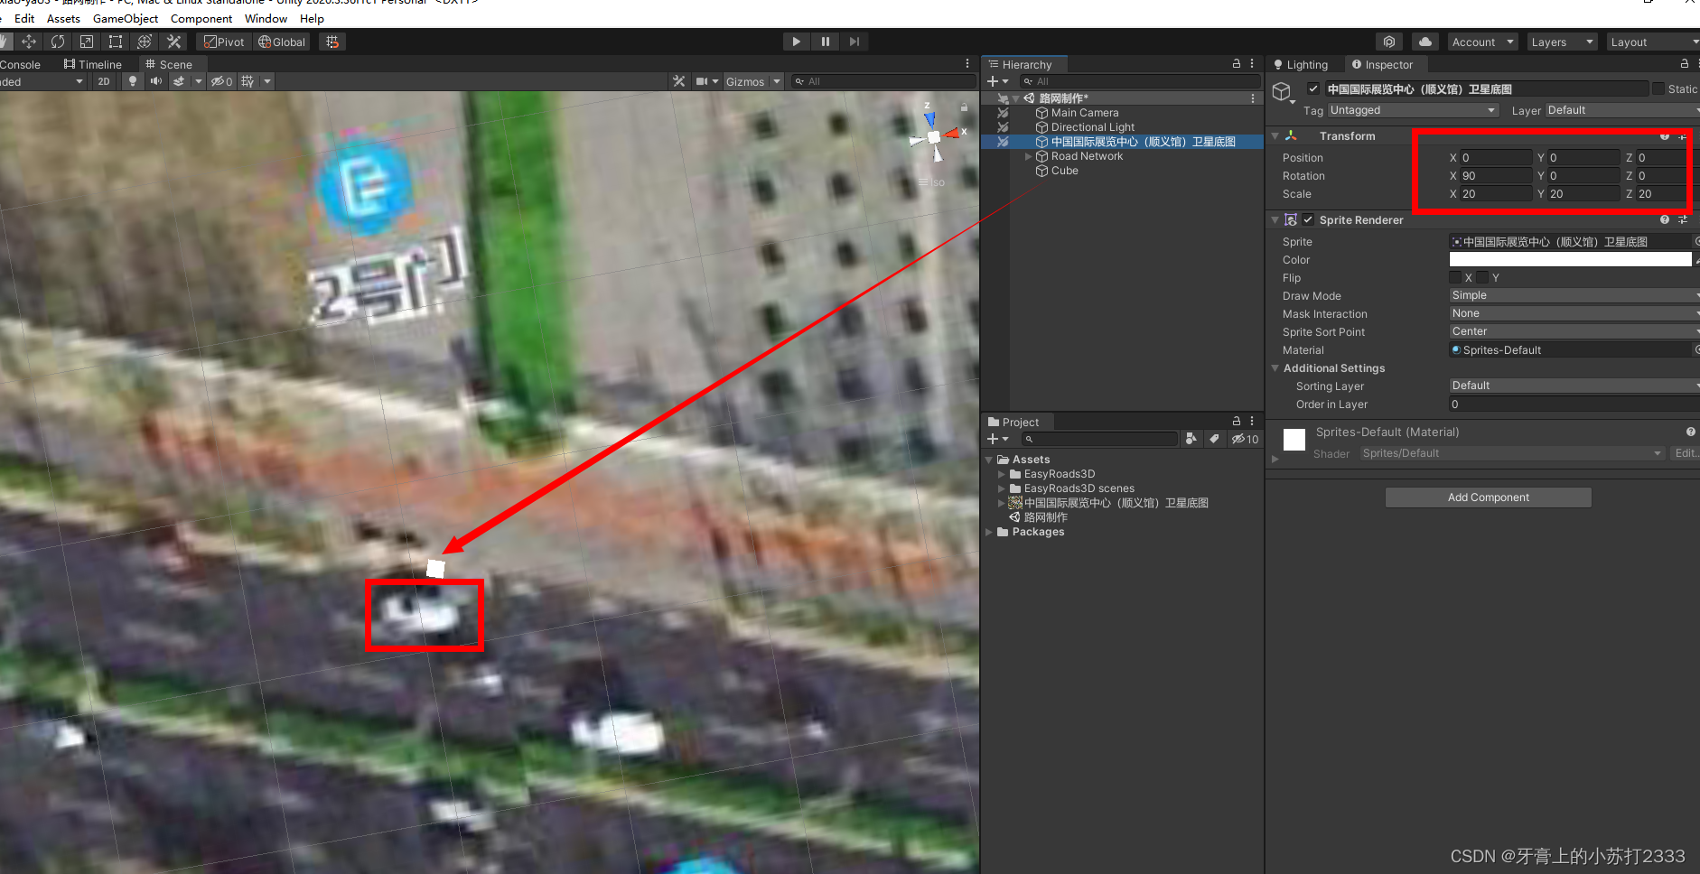The height and width of the screenshot is (874, 1700).
Task: Open Sorting Layer dropdown
Action: click(1574, 386)
